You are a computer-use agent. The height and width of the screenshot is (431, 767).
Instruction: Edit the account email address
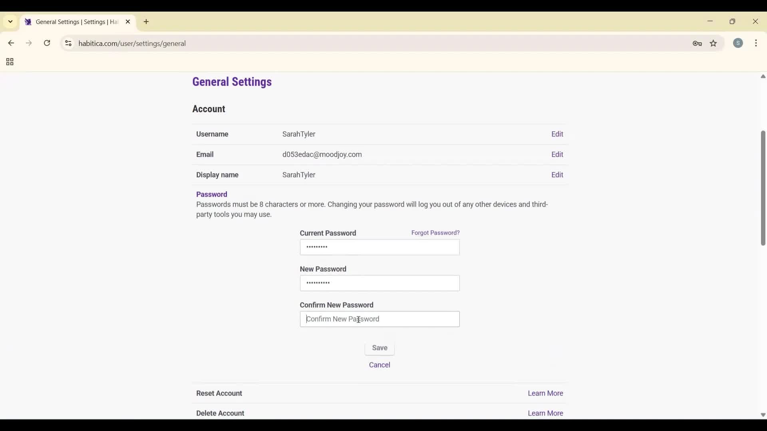tap(557, 154)
